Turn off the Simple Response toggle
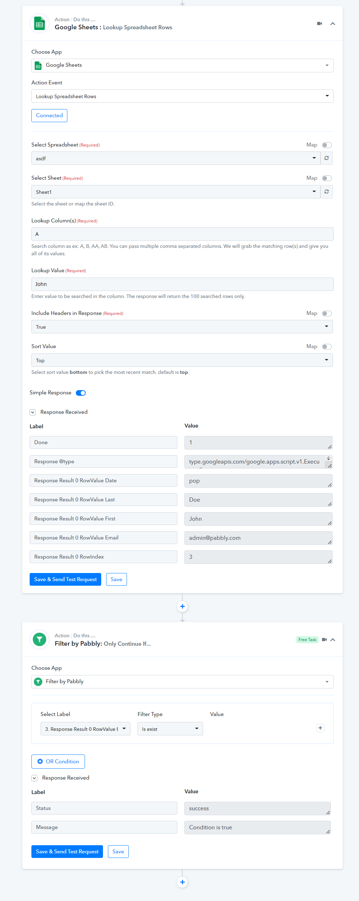The height and width of the screenshot is (901, 359). [x=81, y=393]
